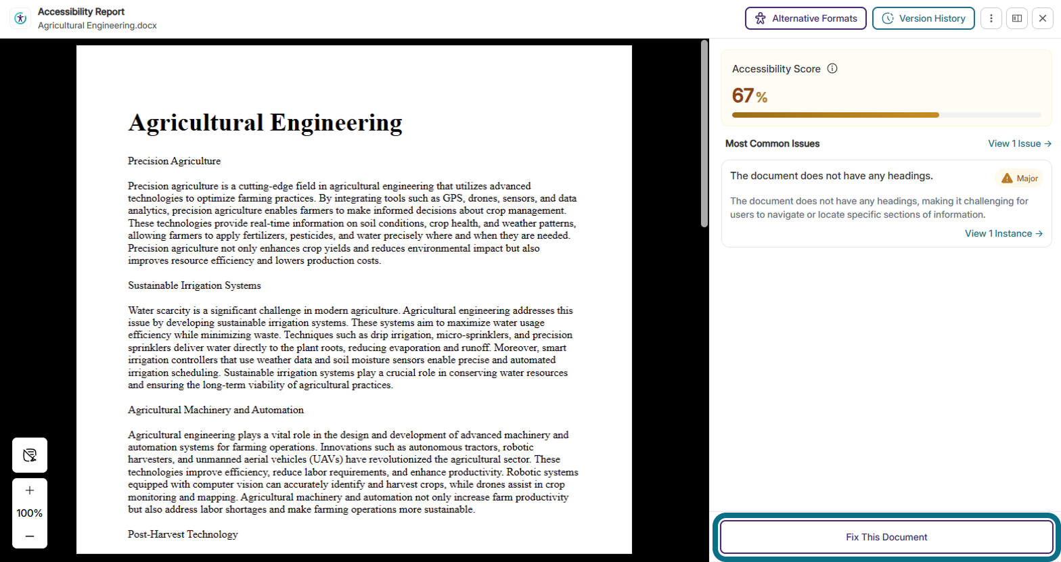1061x562 pixels.
Task: Click the Agricultural Engineering.docx file name
Action: tap(97, 25)
